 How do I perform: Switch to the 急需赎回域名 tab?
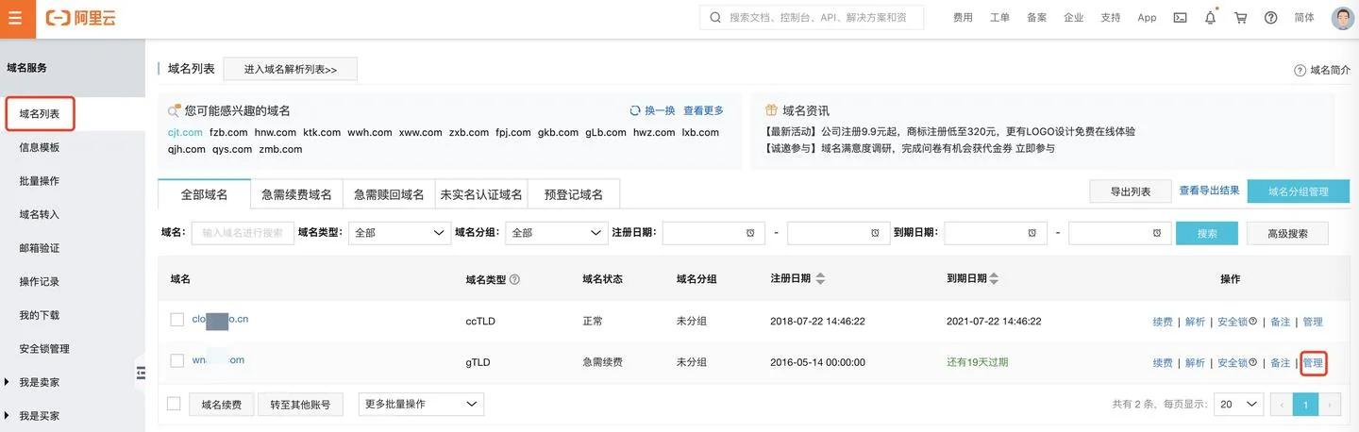tap(389, 194)
